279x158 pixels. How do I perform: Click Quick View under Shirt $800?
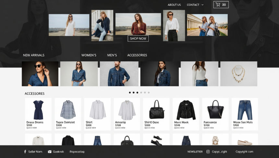pyautogui.click(x=91, y=128)
